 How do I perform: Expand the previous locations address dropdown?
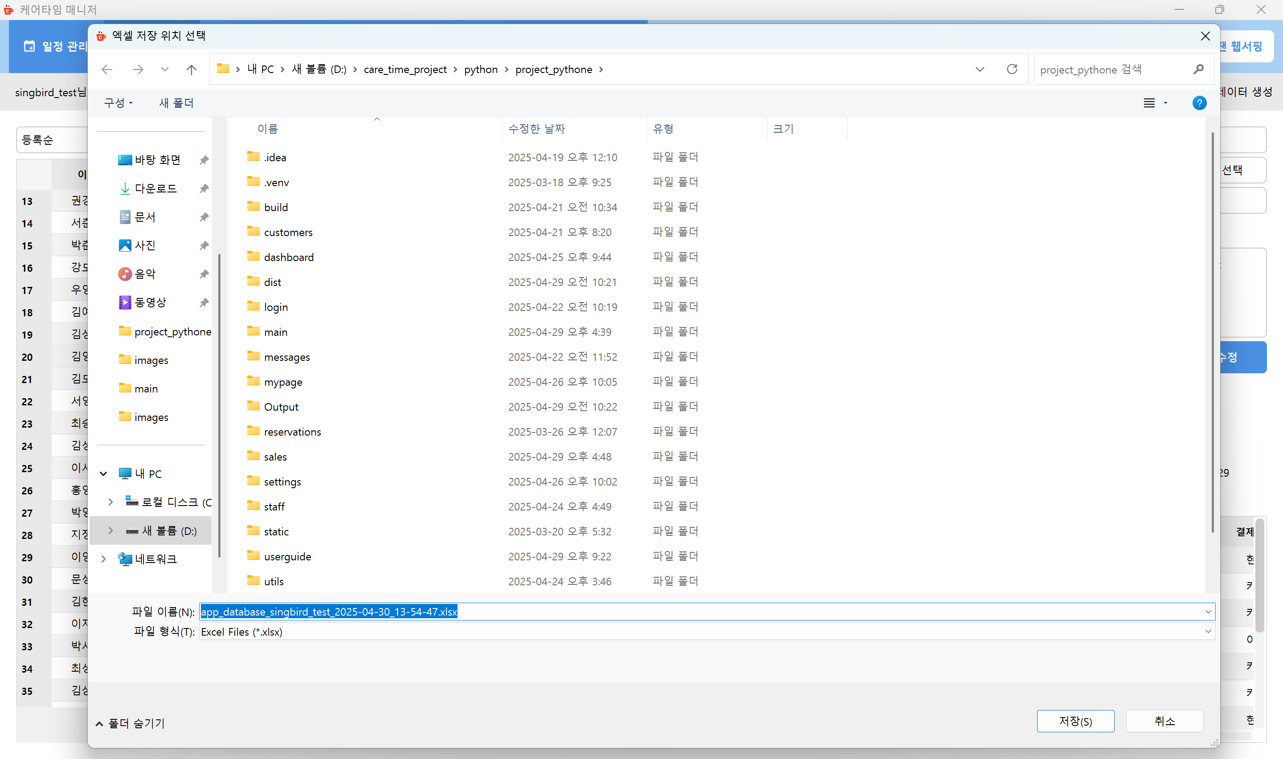point(979,69)
